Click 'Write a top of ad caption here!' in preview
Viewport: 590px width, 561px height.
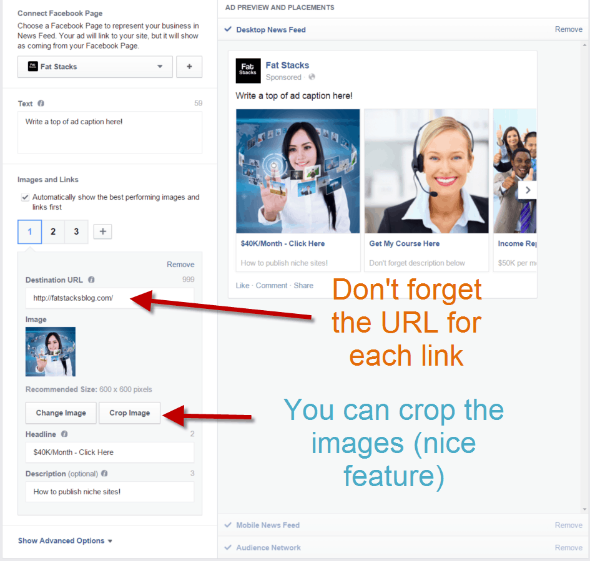click(294, 96)
